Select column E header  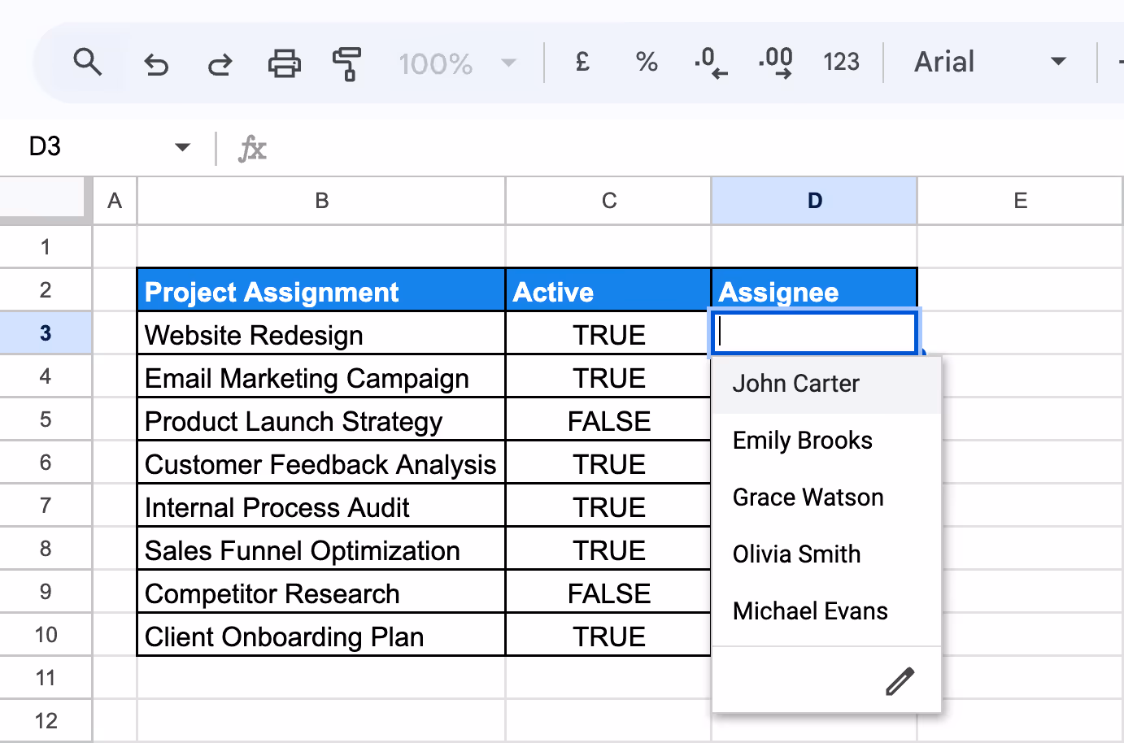tap(1020, 200)
